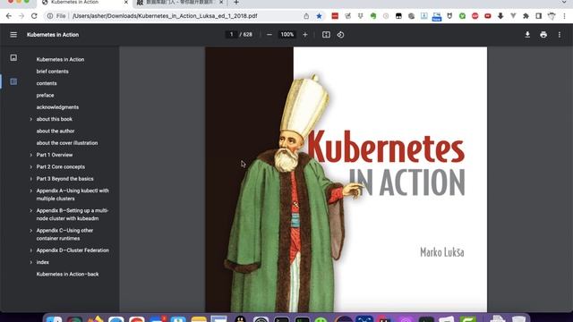
Task: Open 'Kubernetes in Action' outline entry
Action: click(x=60, y=60)
